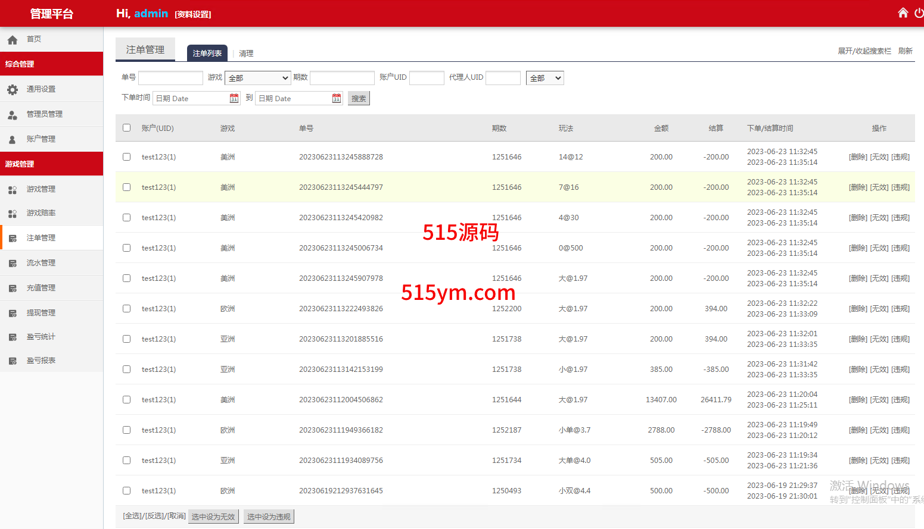Click the 游戏管理 sidebar icon
Viewport: 924px width, 529px height.
click(x=13, y=189)
